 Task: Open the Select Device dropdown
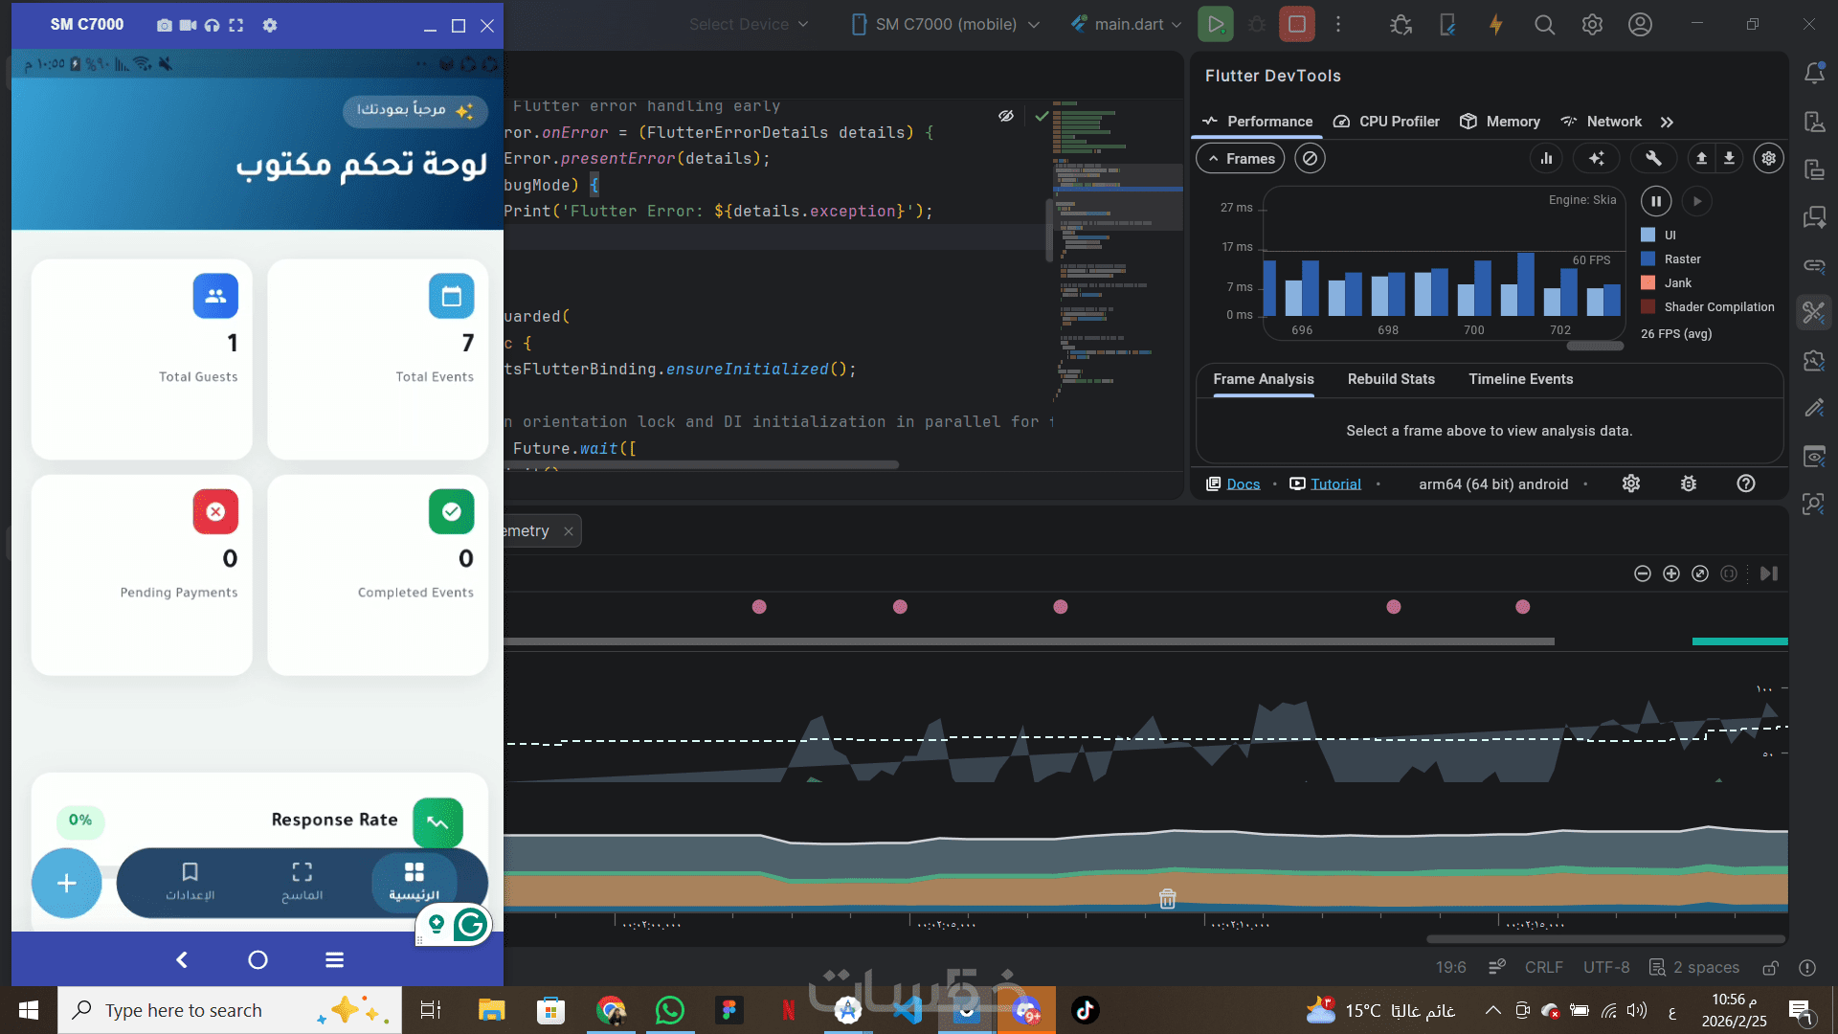tap(749, 24)
